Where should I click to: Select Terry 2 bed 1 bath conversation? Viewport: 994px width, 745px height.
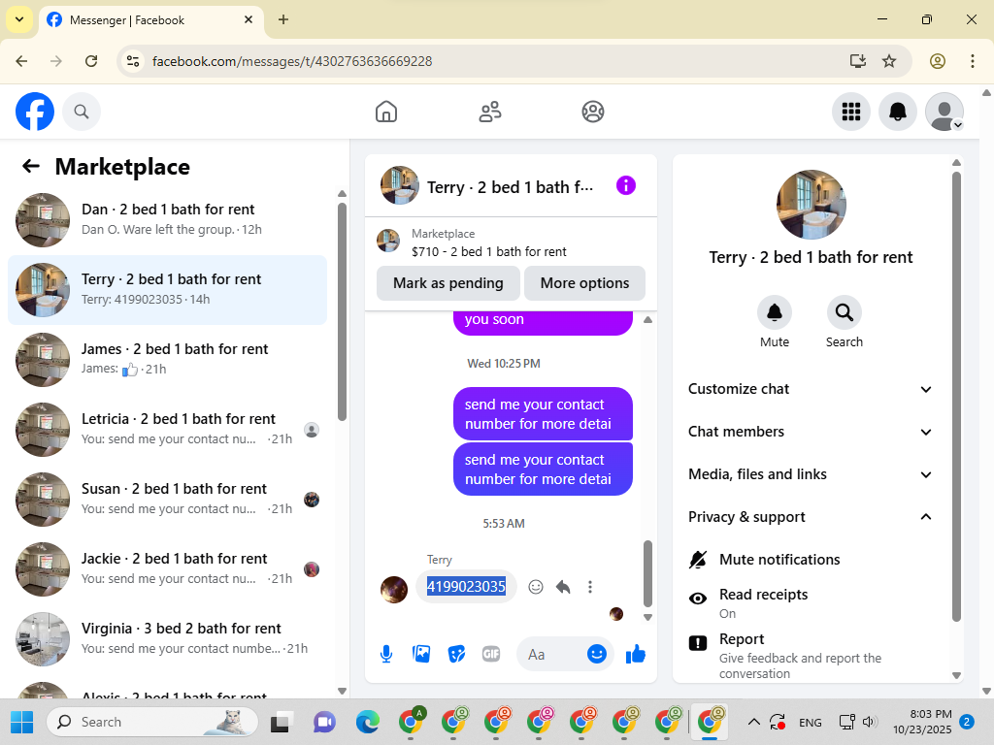[x=167, y=290]
